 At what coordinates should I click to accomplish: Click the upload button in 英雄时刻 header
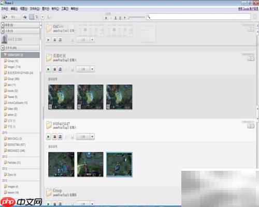83,69
